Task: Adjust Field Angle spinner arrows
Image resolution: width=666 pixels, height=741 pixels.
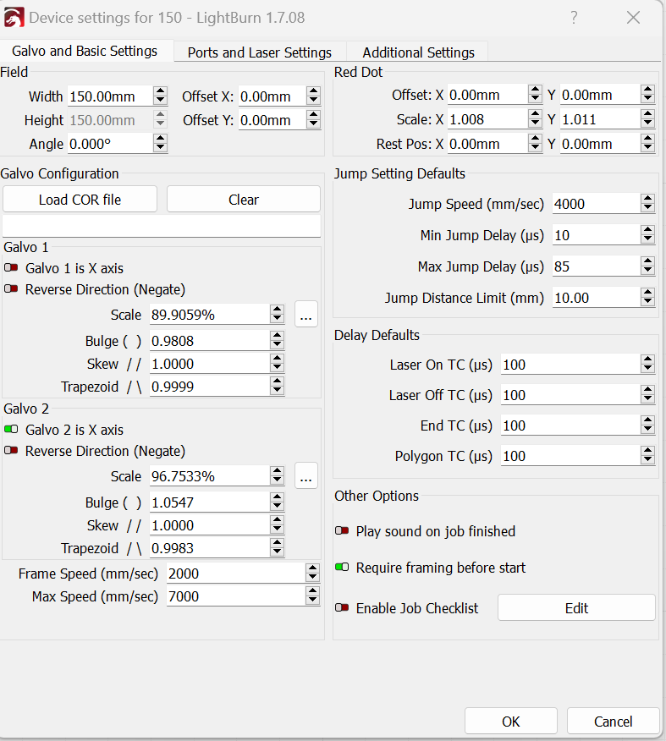Action: click(161, 144)
